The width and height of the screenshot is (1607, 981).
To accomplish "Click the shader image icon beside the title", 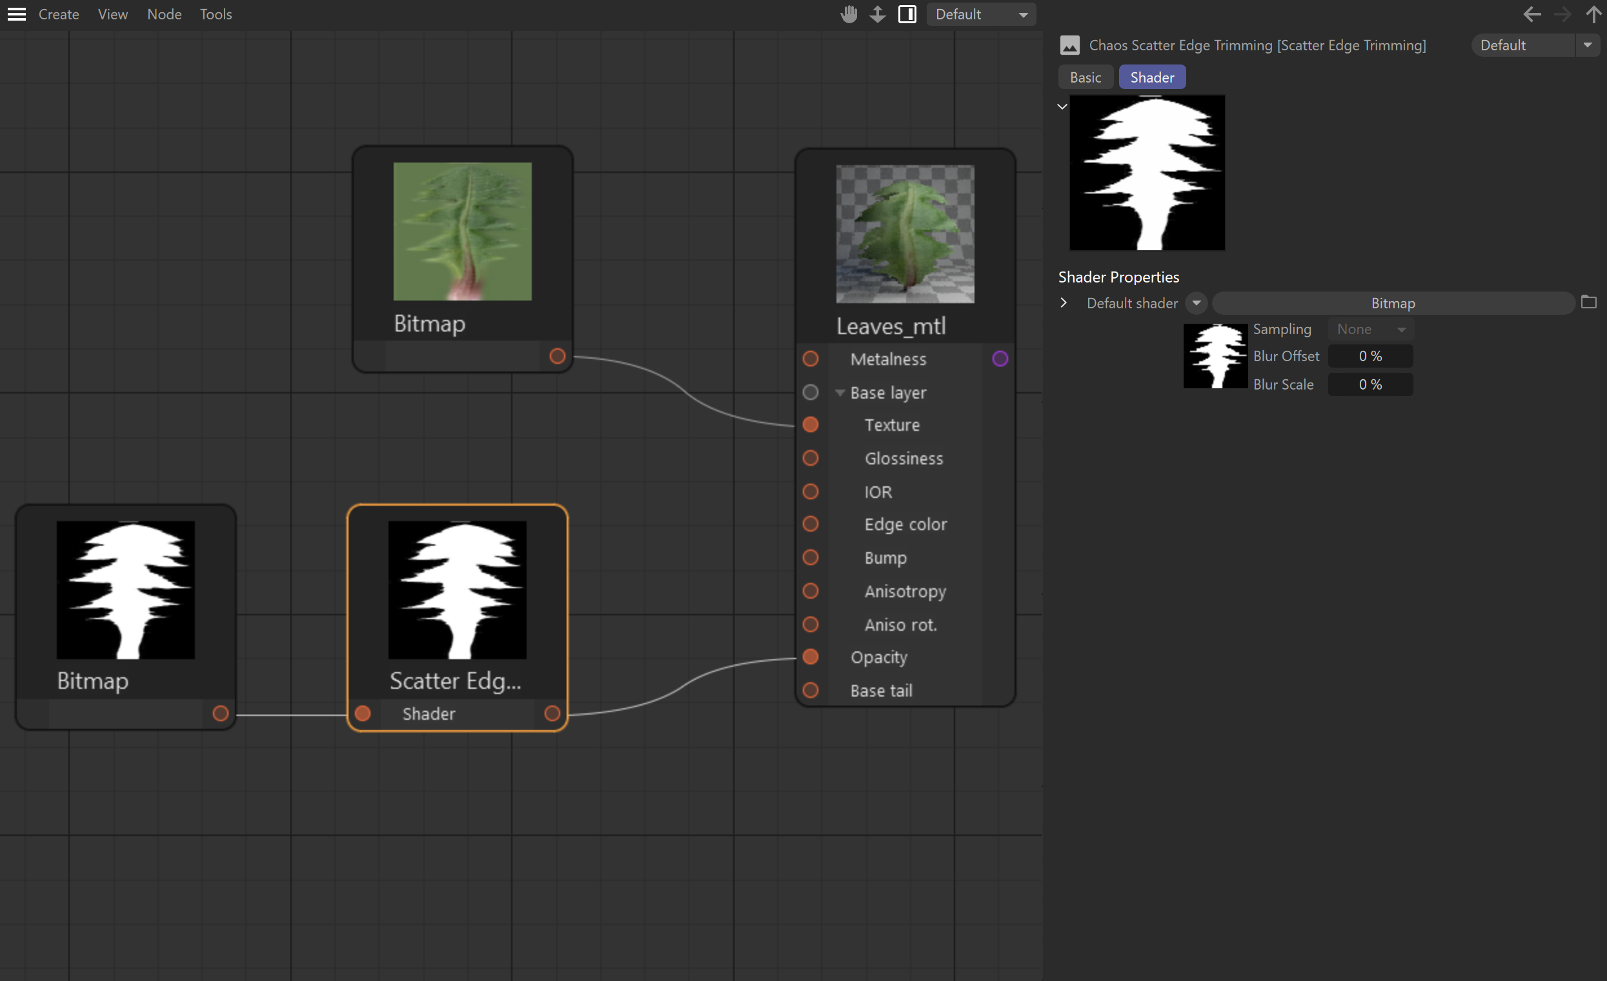I will (1069, 45).
